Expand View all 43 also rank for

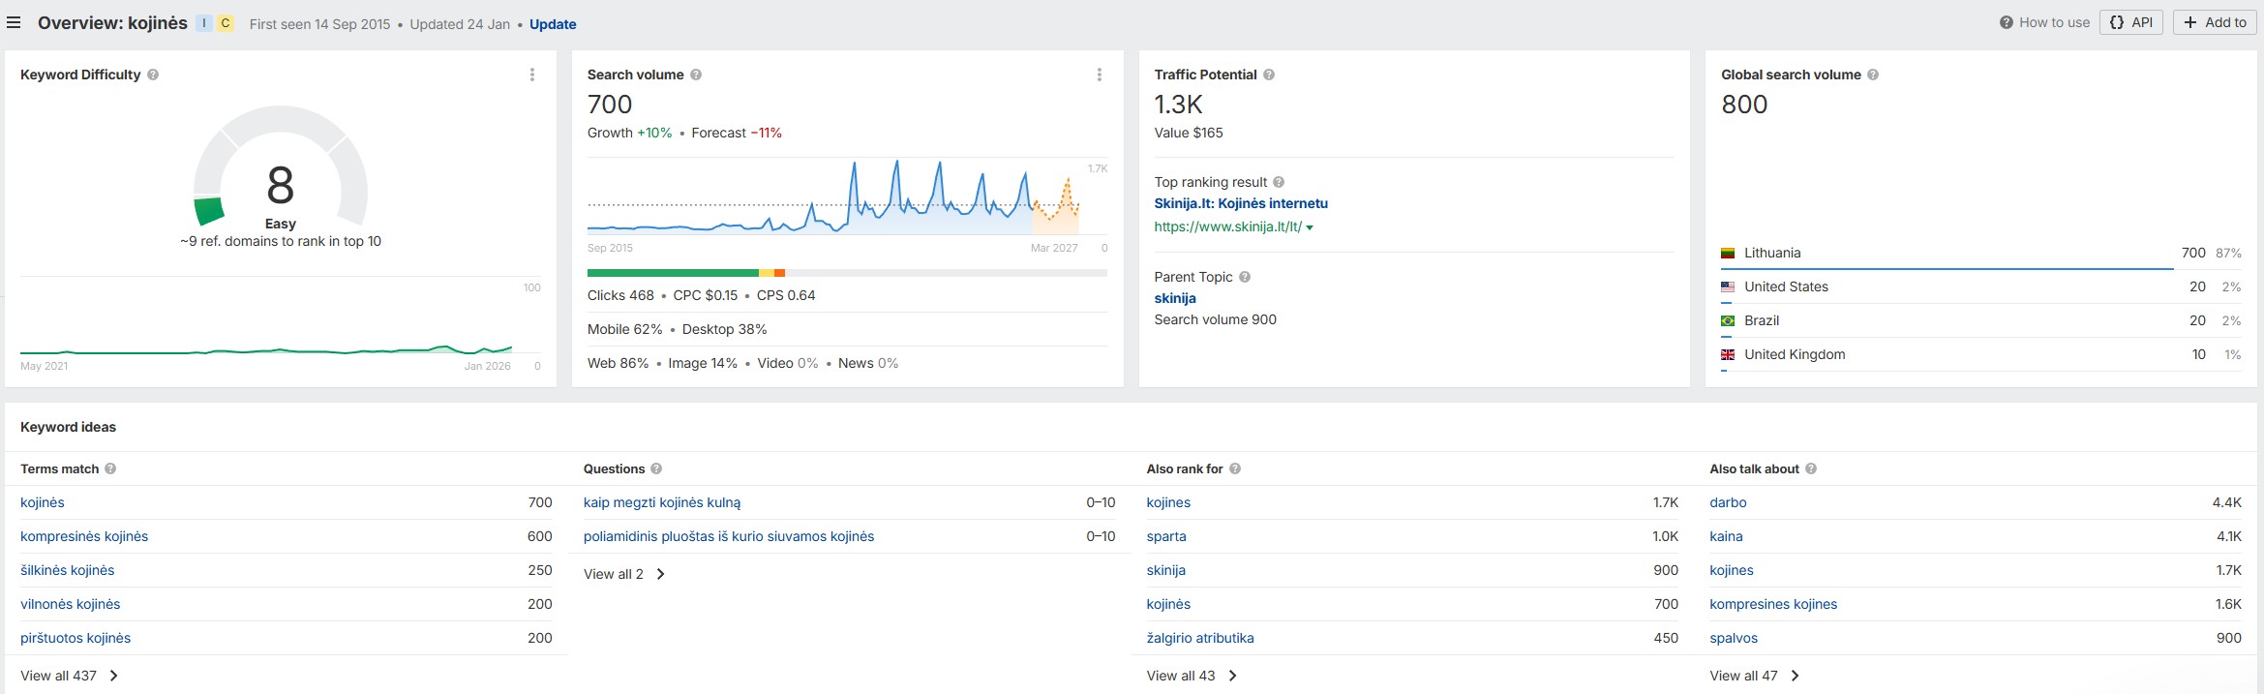click(x=1192, y=676)
